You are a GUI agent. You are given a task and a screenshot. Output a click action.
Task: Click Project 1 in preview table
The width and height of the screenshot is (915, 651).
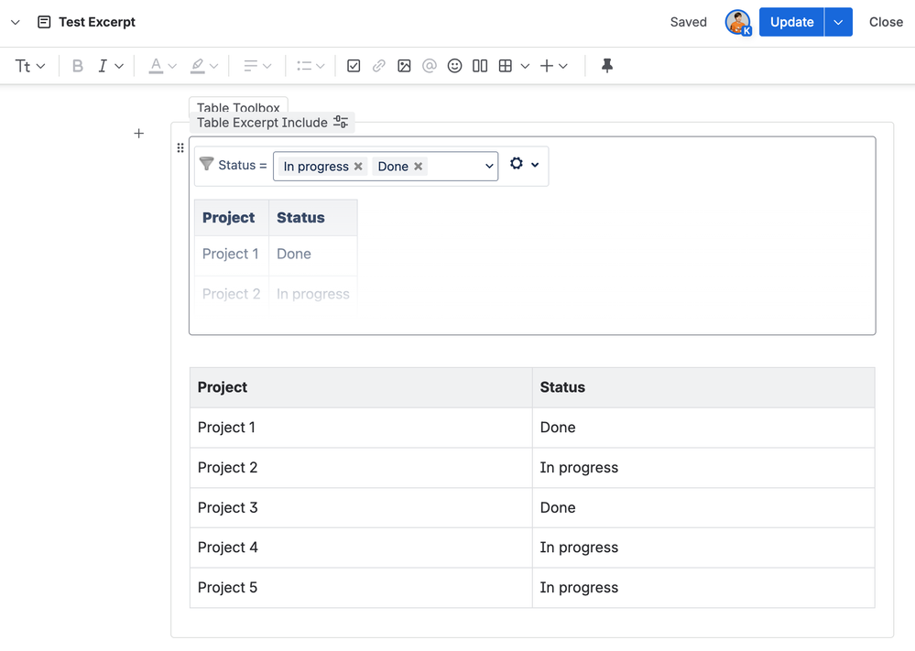pyautogui.click(x=231, y=254)
